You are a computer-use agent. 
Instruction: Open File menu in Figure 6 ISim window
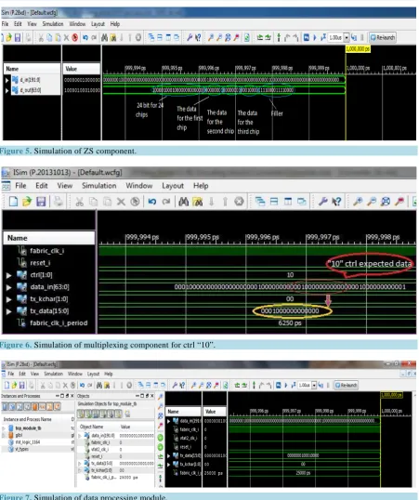[x=20, y=186]
